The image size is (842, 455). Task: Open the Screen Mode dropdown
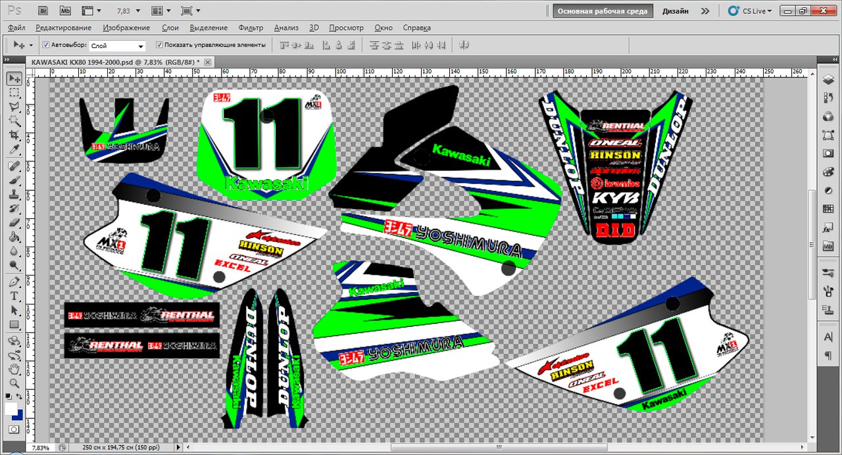point(190,11)
